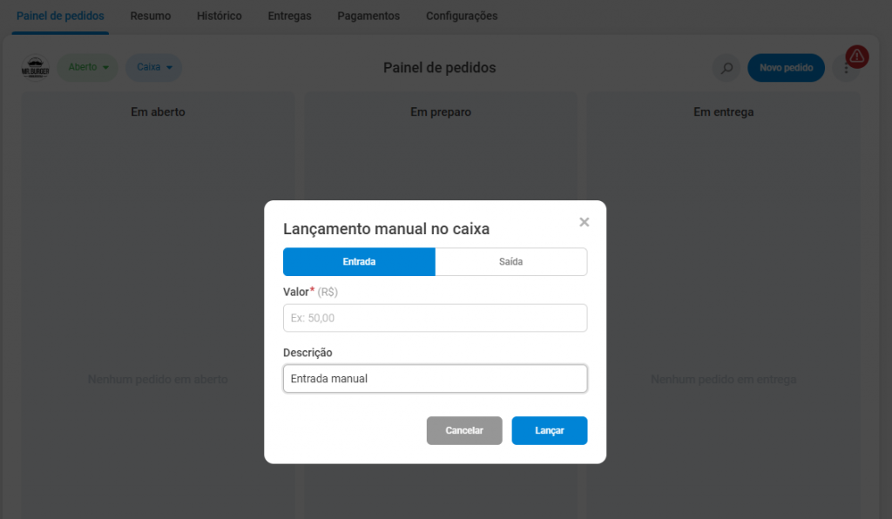Switch the entry type to Saída
Image resolution: width=892 pixels, height=519 pixels.
click(510, 262)
